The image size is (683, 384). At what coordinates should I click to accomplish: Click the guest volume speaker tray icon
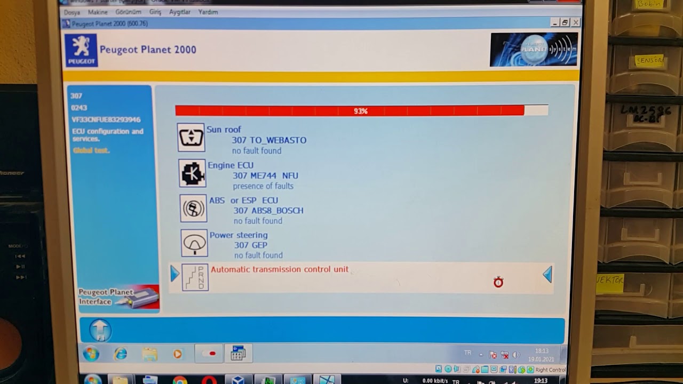coord(516,355)
